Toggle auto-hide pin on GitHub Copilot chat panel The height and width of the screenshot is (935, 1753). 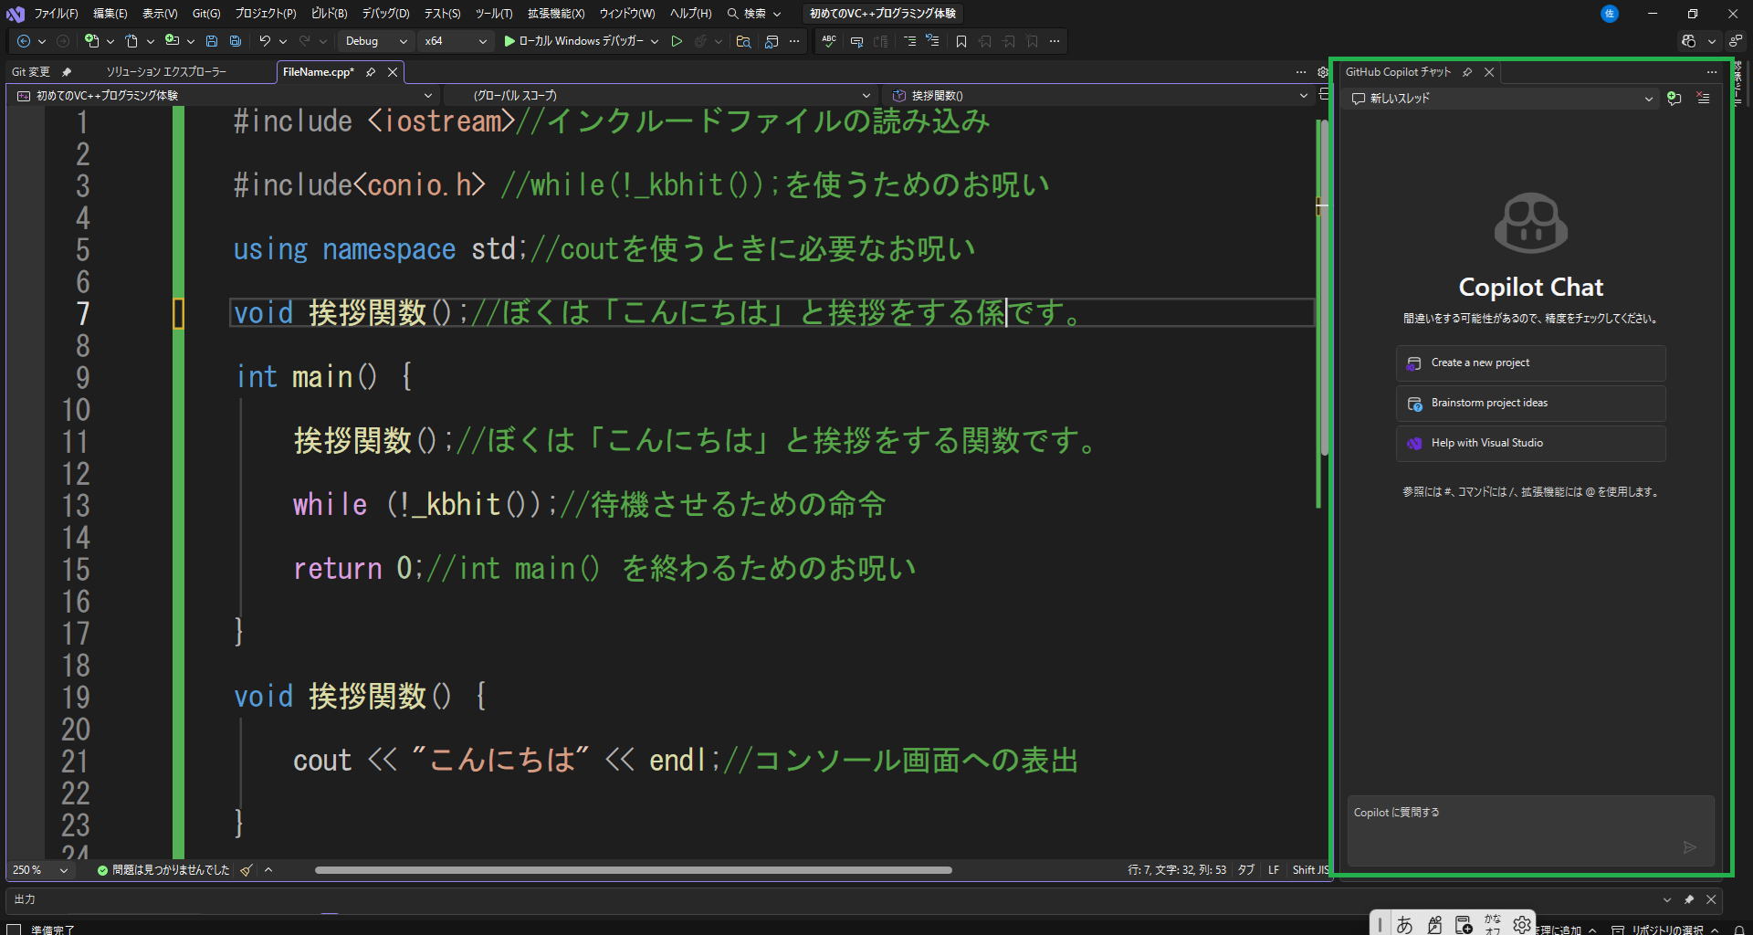pyautogui.click(x=1467, y=72)
